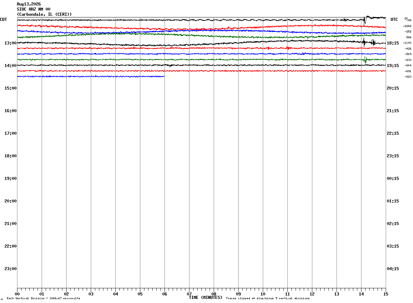Click minute tick label 05
The image size is (413, 303).
[140, 294]
